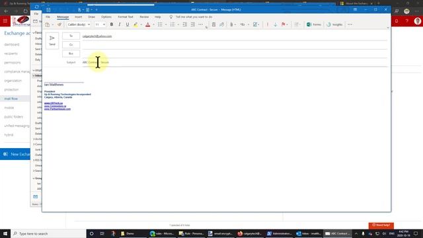Open the File menu in message window
The image size is (423, 238).
48,17
